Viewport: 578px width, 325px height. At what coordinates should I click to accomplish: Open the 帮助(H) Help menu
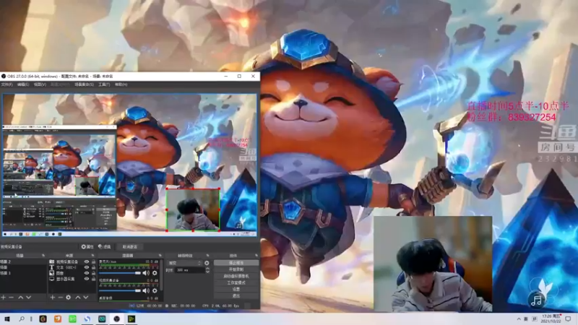[x=121, y=84]
